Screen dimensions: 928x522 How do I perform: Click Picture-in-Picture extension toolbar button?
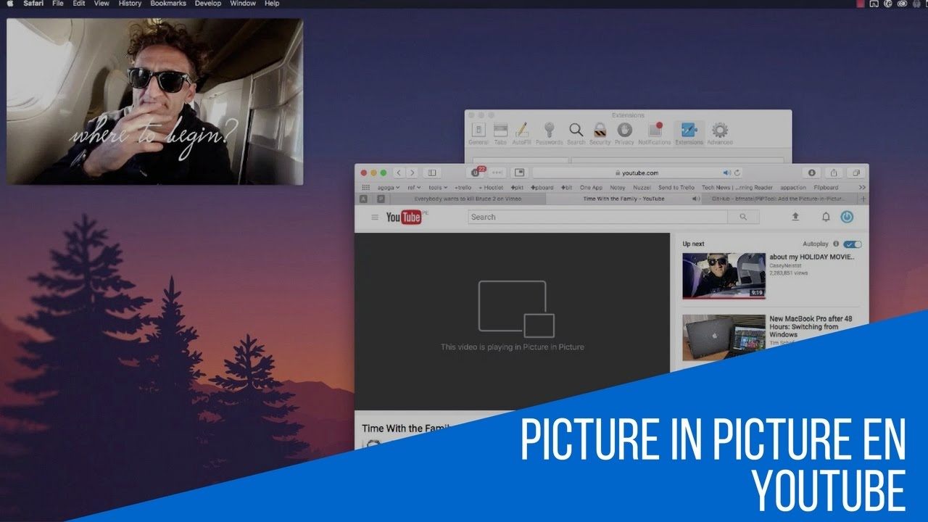tap(519, 173)
